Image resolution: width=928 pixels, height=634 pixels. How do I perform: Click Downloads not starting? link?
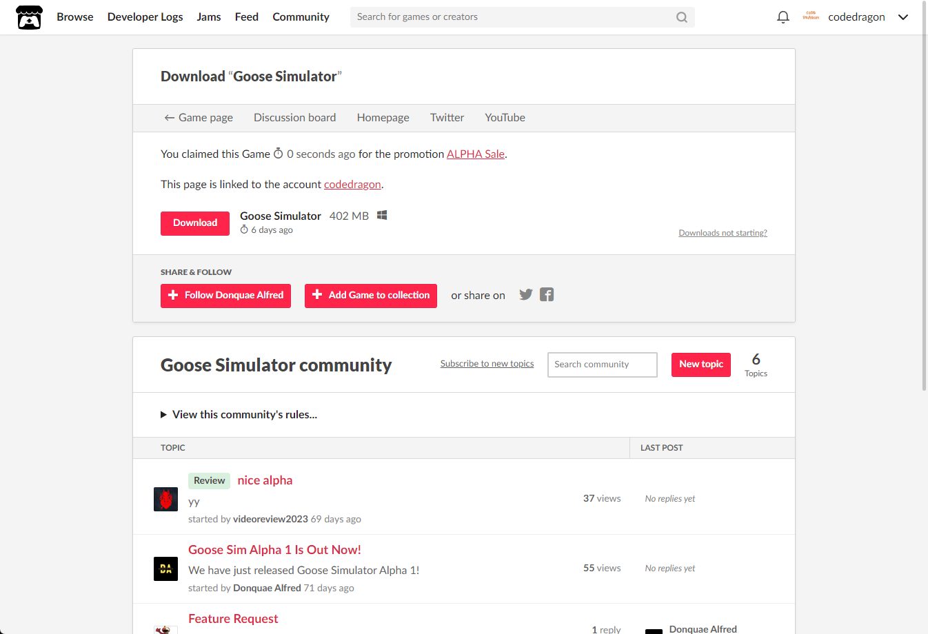pyautogui.click(x=723, y=233)
